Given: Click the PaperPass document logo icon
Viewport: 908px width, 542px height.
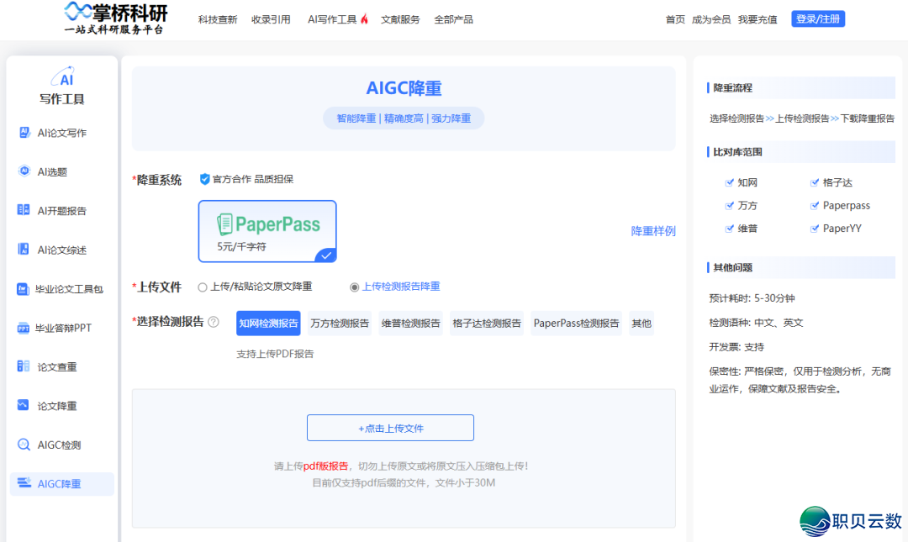Looking at the screenshot, I should [x=224, y=224].
